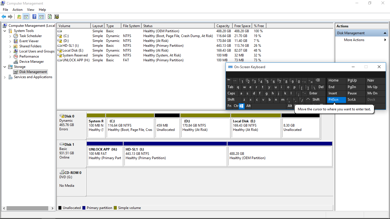The width and height of the screenshot is (390, 219).
Task: Expand the Task Scheduler tree node
Action: tap(10, 36)
